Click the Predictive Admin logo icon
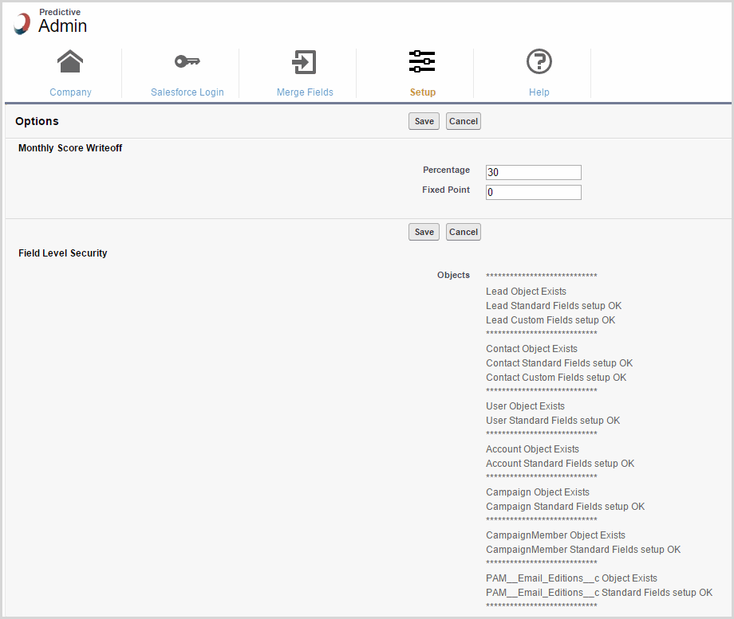Viewport: 734px width, 619px height. 22,24
